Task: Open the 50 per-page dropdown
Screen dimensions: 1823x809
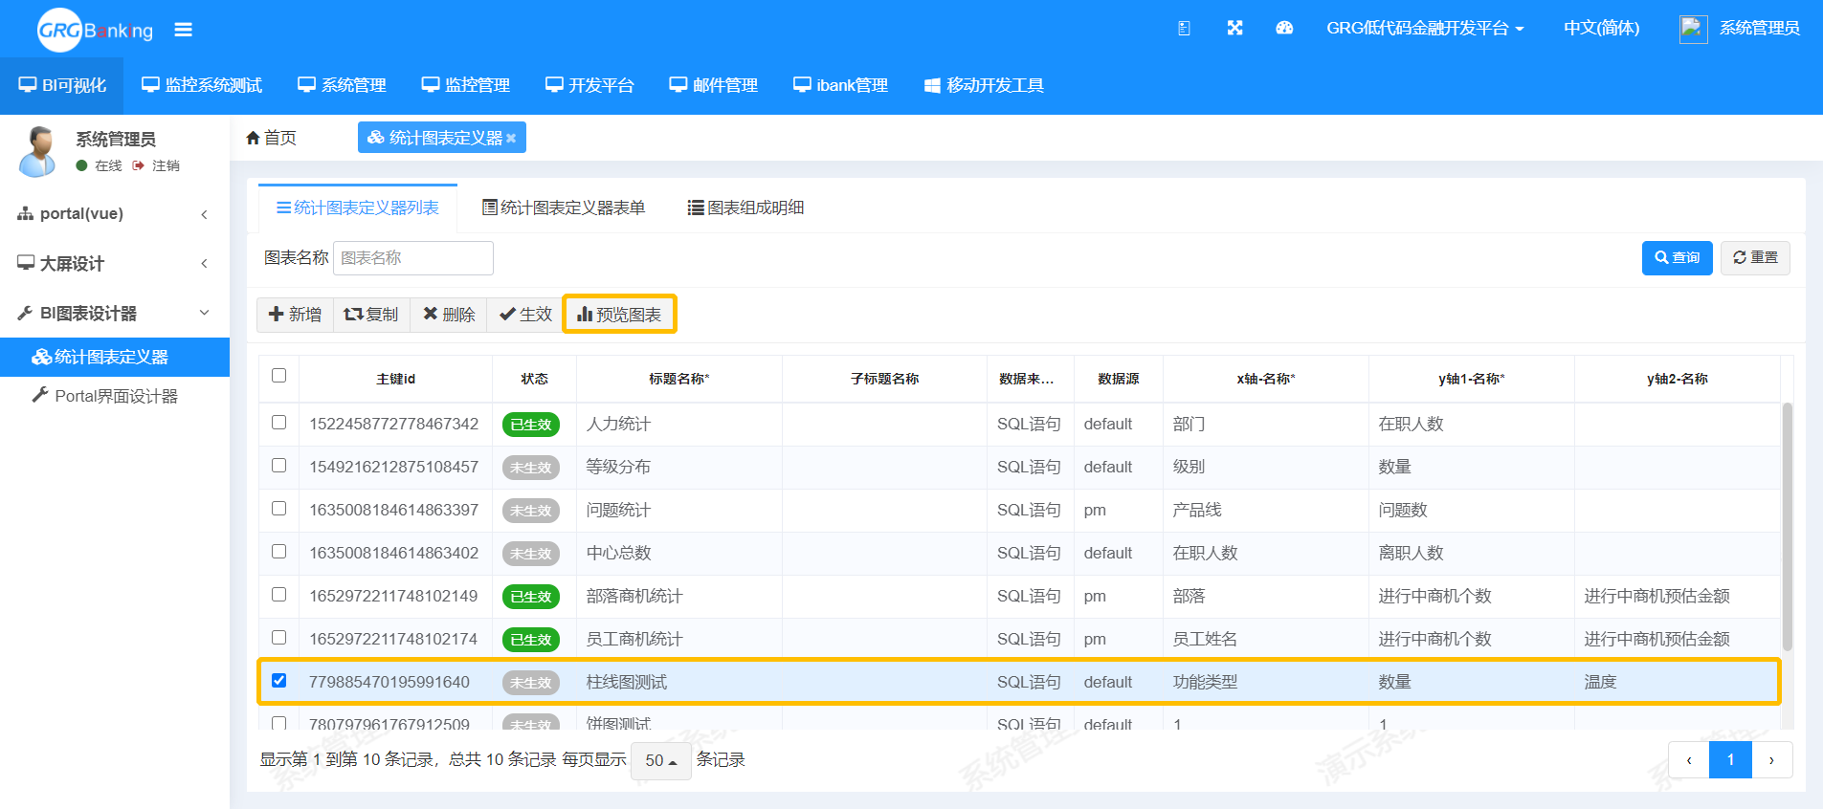Action: (x=661, y=760)
